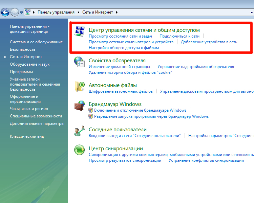Click the Свойства обозревателя globe icon
This screenshot has height=203, width=254.
coord(79,62)
